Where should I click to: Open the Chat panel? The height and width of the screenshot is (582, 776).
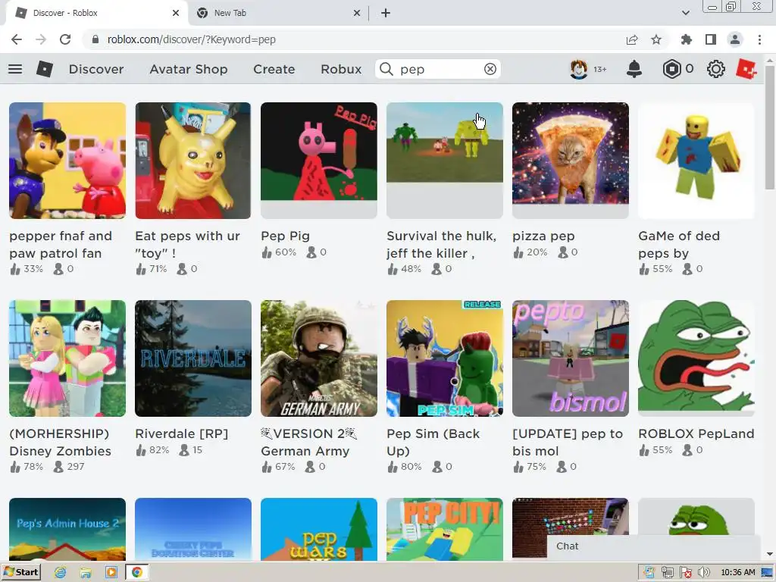click(653, 546)
